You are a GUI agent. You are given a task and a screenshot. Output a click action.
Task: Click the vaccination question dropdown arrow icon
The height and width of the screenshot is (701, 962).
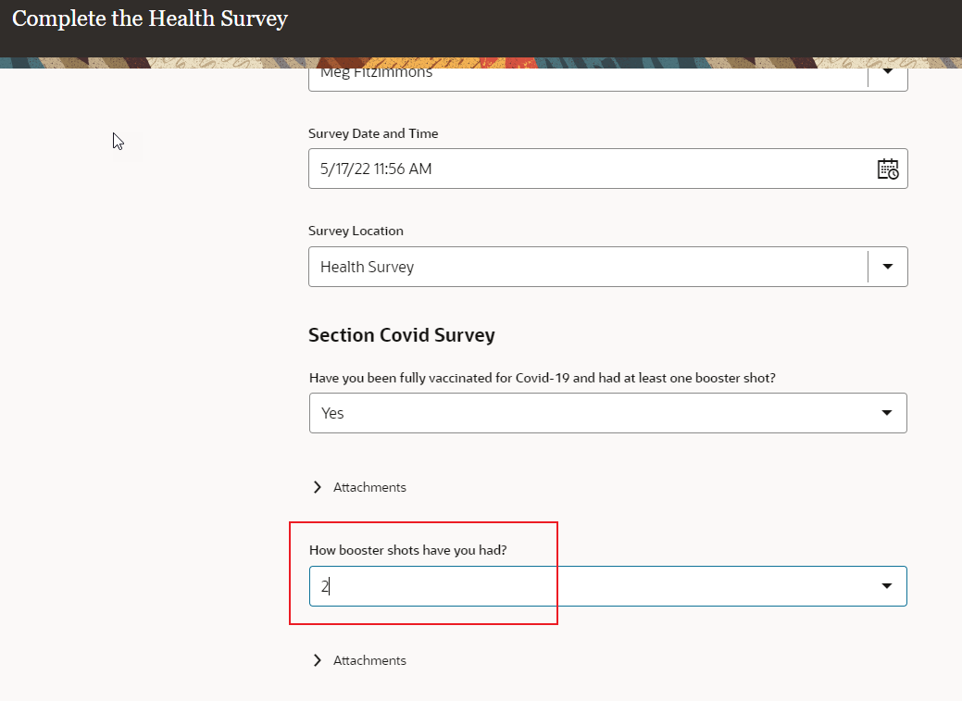tap(887, 412)
